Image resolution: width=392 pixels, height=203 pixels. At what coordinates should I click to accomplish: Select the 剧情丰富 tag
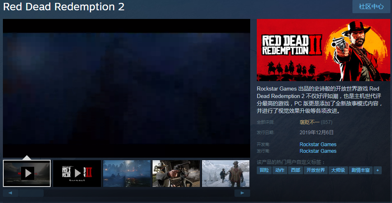[360, 170]
